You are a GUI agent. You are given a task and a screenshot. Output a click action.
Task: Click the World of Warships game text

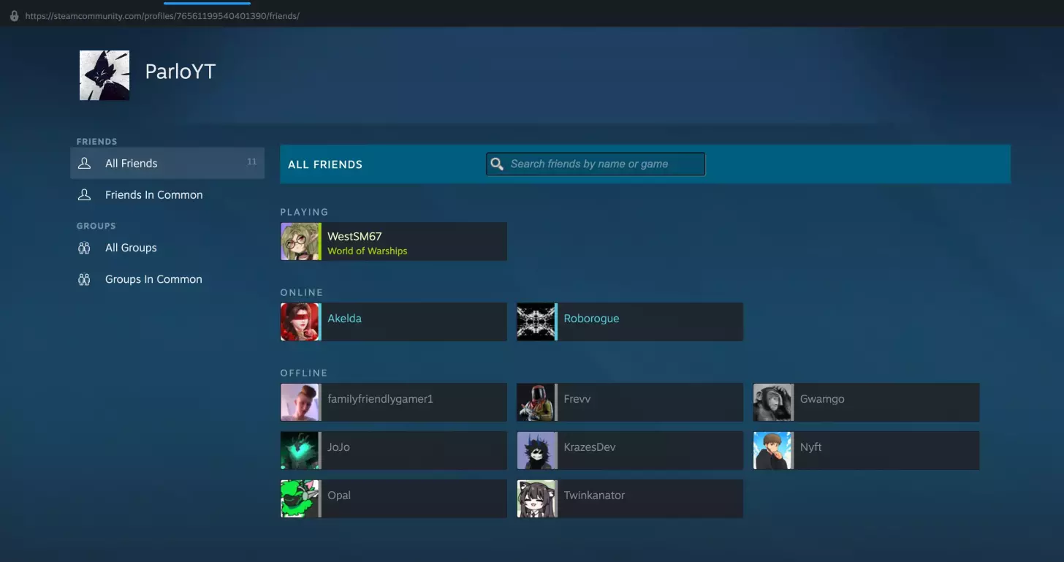[x=367, y=251]
